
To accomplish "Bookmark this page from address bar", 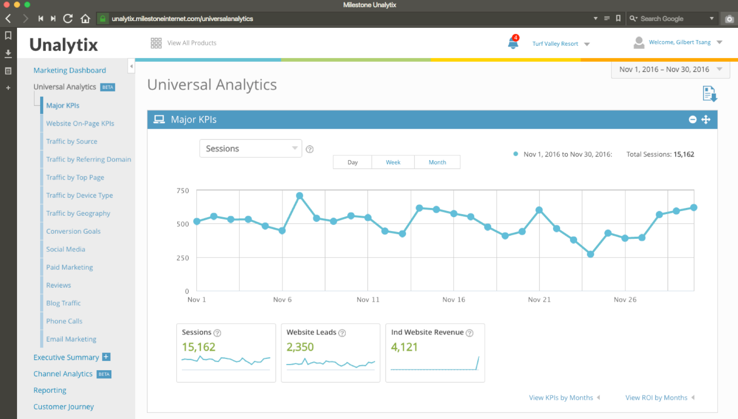I will pyautogui.click(x=618, y=19).
